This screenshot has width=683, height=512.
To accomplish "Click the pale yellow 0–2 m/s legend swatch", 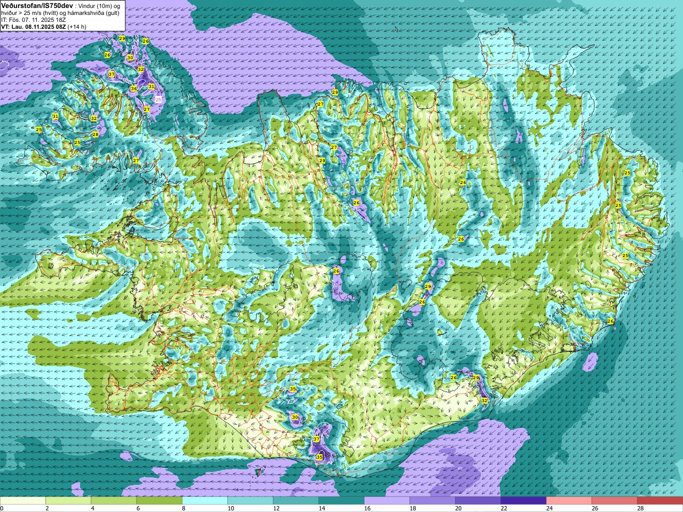I will coord(23,501).
